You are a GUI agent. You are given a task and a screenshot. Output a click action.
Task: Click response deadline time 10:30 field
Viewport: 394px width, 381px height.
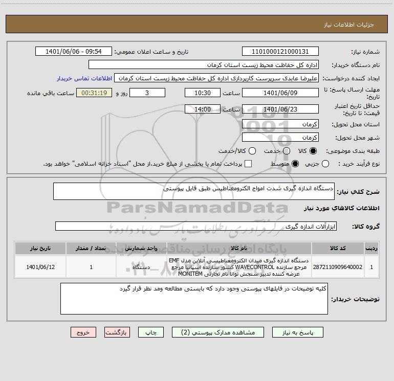pyautogui.click(x=203, y=93)
